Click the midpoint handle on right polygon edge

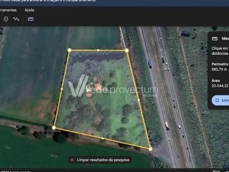coord(139,100)
